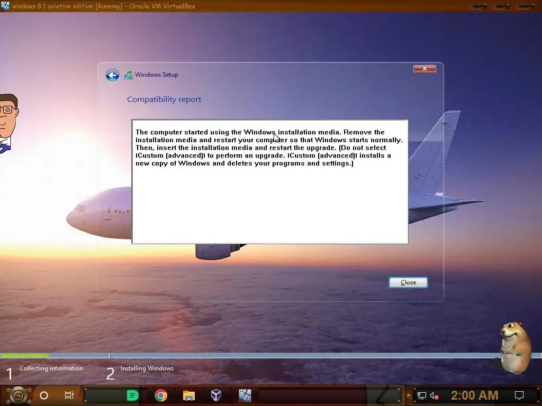Click the Close button in the compatibility report

pyautogui.click(x=408, y=282)
